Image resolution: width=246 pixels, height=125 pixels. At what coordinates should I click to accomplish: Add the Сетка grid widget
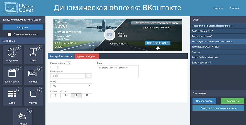12,97
